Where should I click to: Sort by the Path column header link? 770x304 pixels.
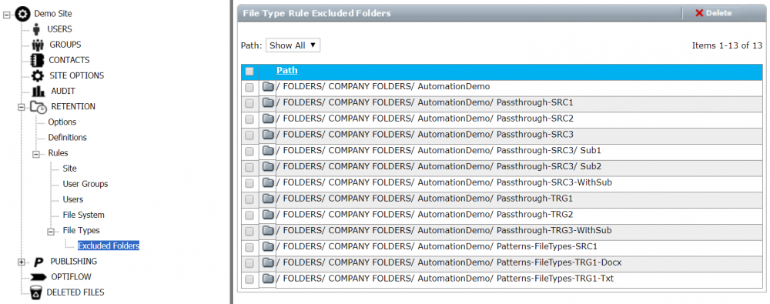286,71
